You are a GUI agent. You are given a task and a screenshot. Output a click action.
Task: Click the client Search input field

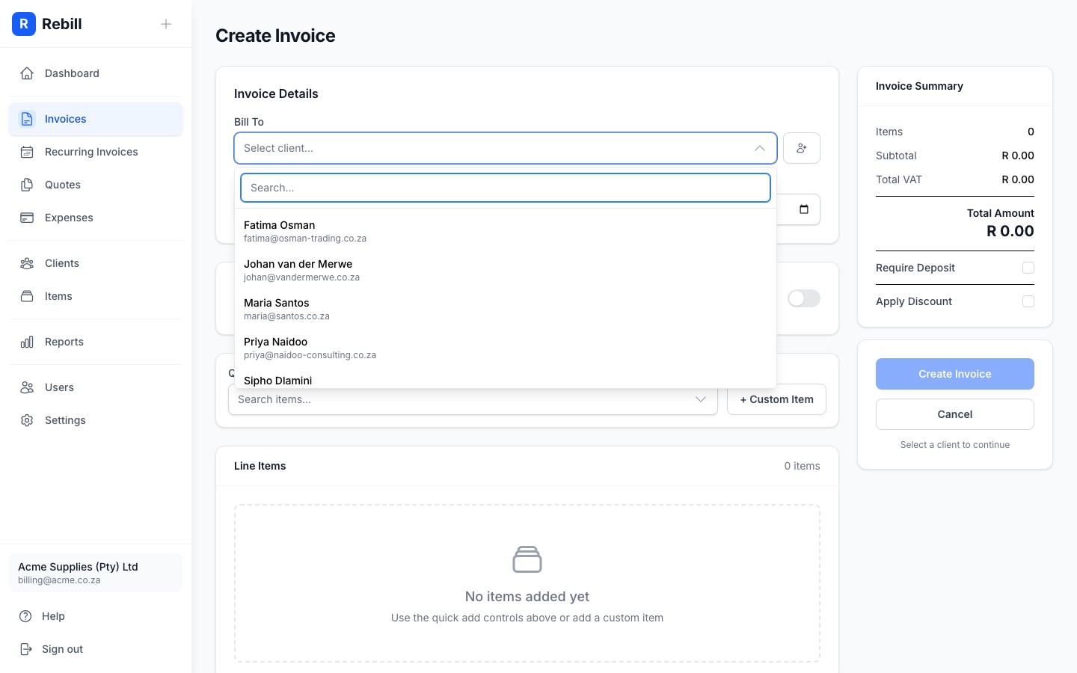(506, 188)
